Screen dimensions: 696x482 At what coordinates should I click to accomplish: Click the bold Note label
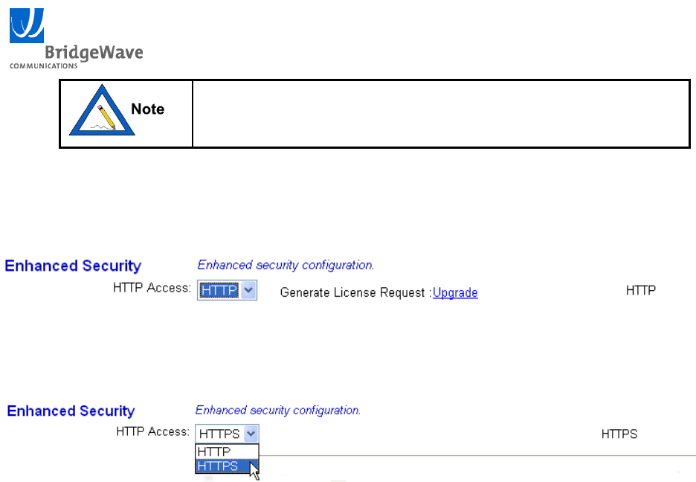point(147,109)
